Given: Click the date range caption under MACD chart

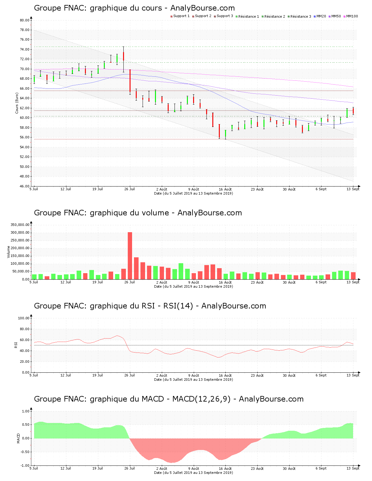Looking at the screenshot, I should click(193, 473).
